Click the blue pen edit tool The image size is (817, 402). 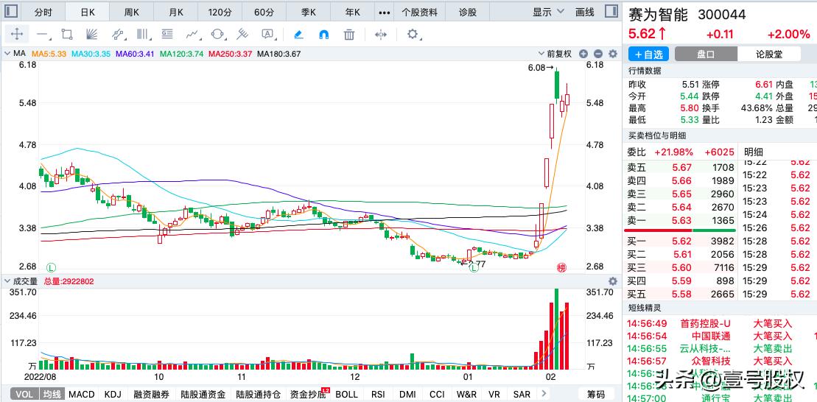coord(298,35)
